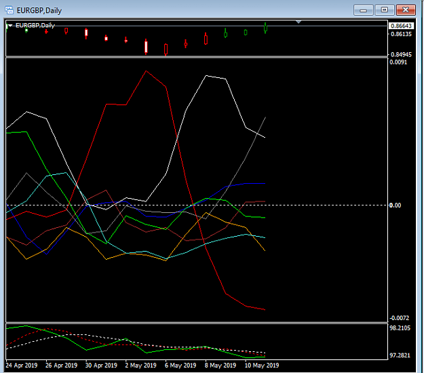Expand the EURGBP,Daily chart label arrow
Viewport: 424px width, 373px height.
[10, 25]
